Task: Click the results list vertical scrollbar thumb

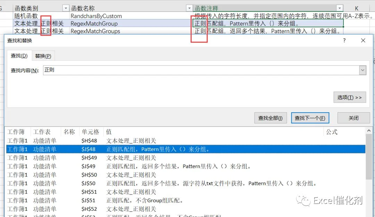Action: click(x=369, y=156)
